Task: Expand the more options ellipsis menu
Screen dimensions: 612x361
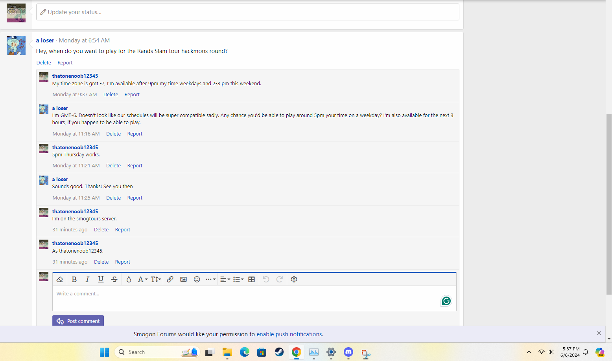Action: pyautogui.click(x=210, y=279)
